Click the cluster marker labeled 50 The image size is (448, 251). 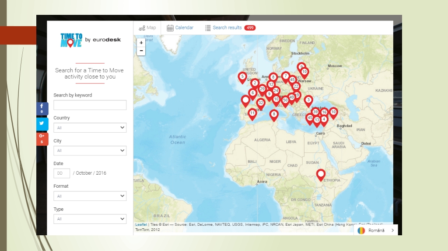(x=285, y=100)
